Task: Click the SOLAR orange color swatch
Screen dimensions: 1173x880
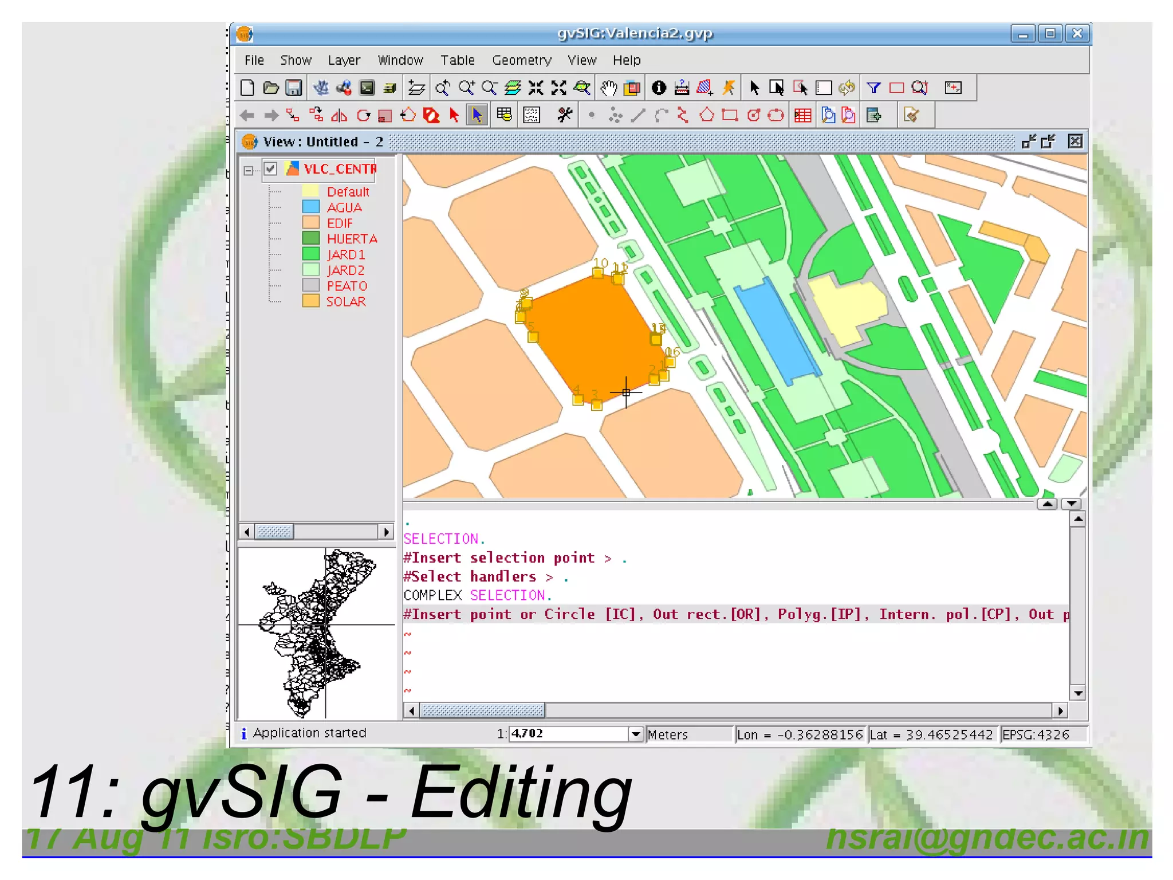Action: pos(311,301)
